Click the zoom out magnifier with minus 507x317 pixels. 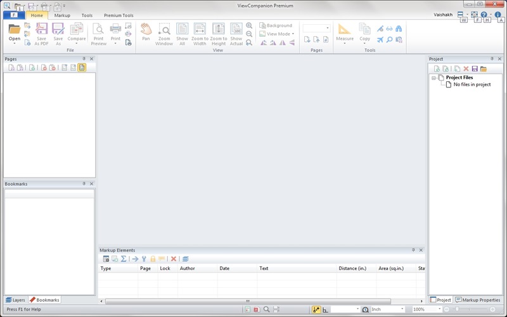pyautogui.click(x=249, y=34)
